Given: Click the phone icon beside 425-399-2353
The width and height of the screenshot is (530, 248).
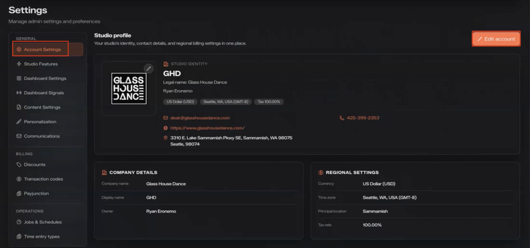Looking at the screenshot, I should [x=342, y=118].
